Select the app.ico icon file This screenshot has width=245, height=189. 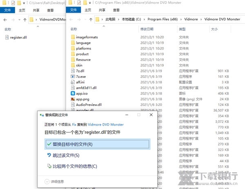pyautogui.click(x=73, y=93)
